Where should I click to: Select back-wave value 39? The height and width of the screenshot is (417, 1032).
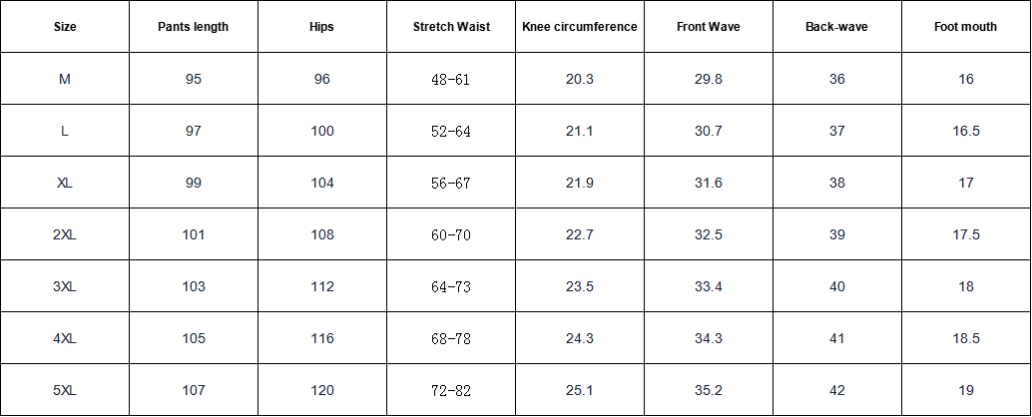[836, 234]
